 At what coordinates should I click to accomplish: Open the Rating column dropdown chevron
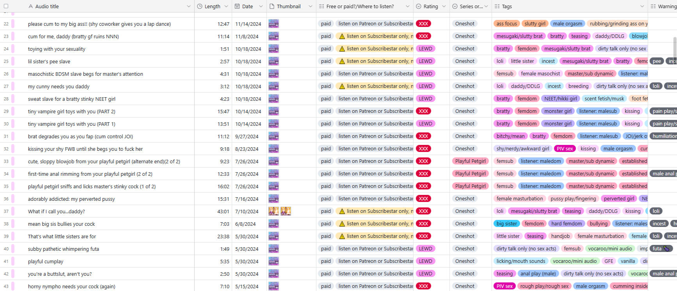pos(444,6)
